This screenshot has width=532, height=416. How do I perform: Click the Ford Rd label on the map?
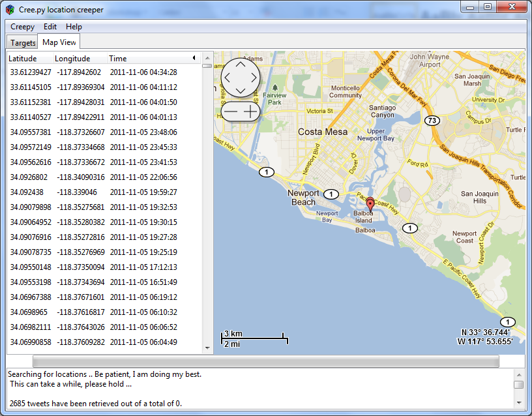[417, 164]
